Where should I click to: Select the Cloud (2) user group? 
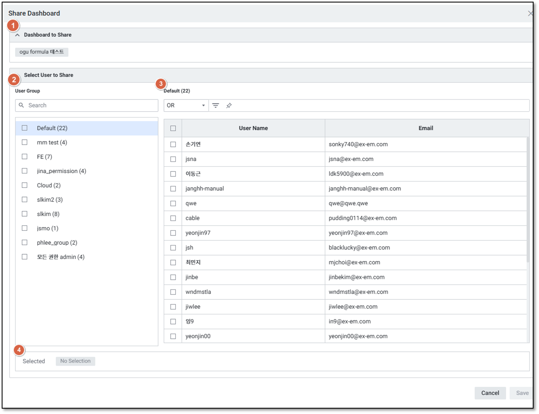49,185
